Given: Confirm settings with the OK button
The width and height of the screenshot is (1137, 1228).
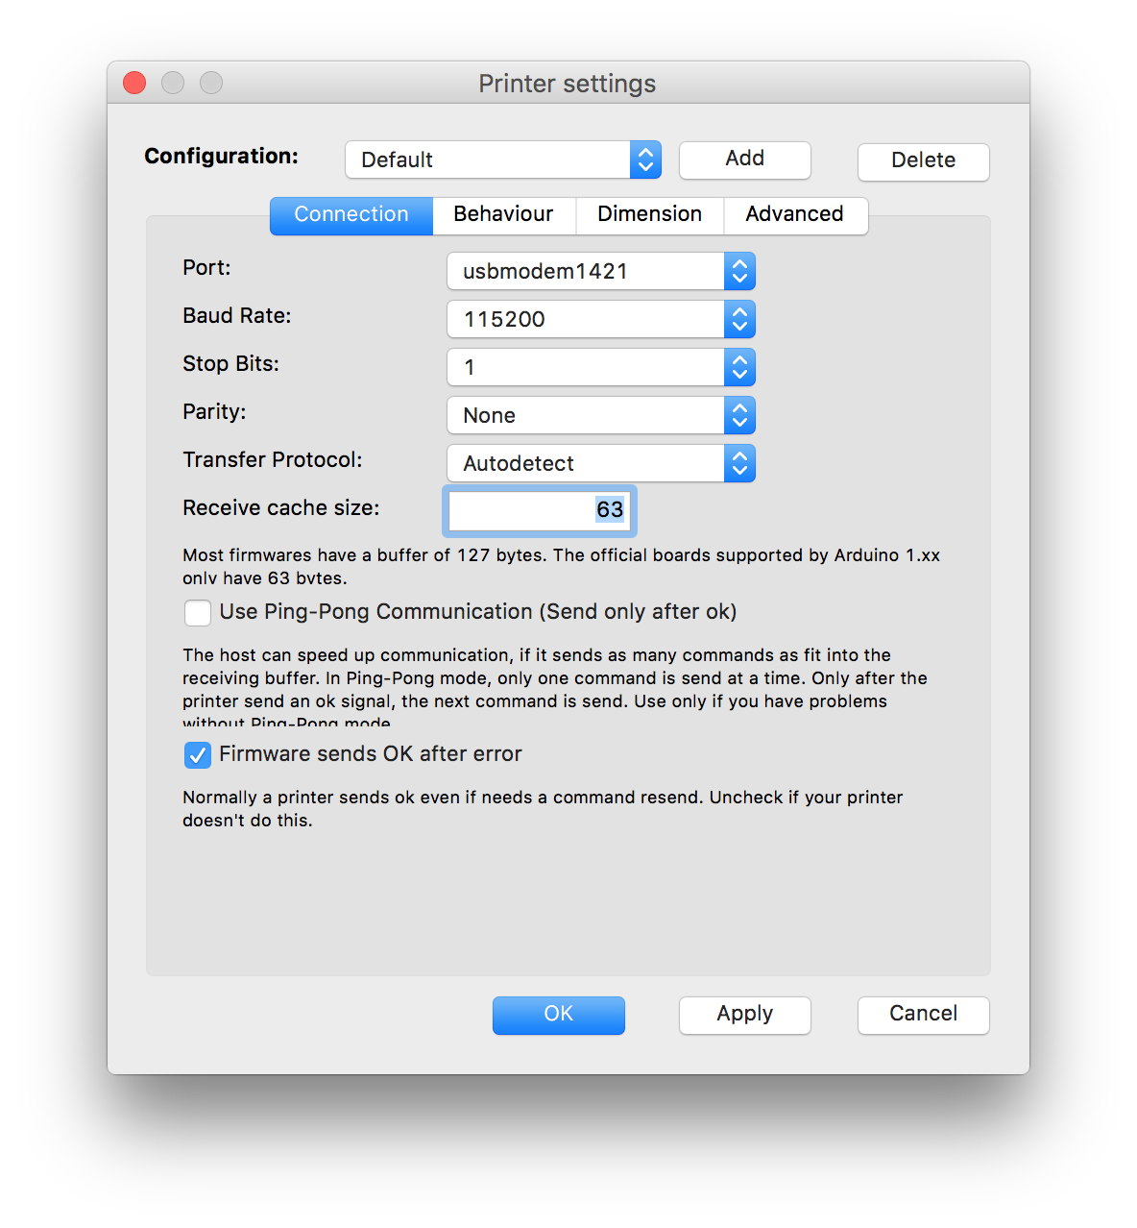Looking at the screenshot, I should tap(558, 1015).
